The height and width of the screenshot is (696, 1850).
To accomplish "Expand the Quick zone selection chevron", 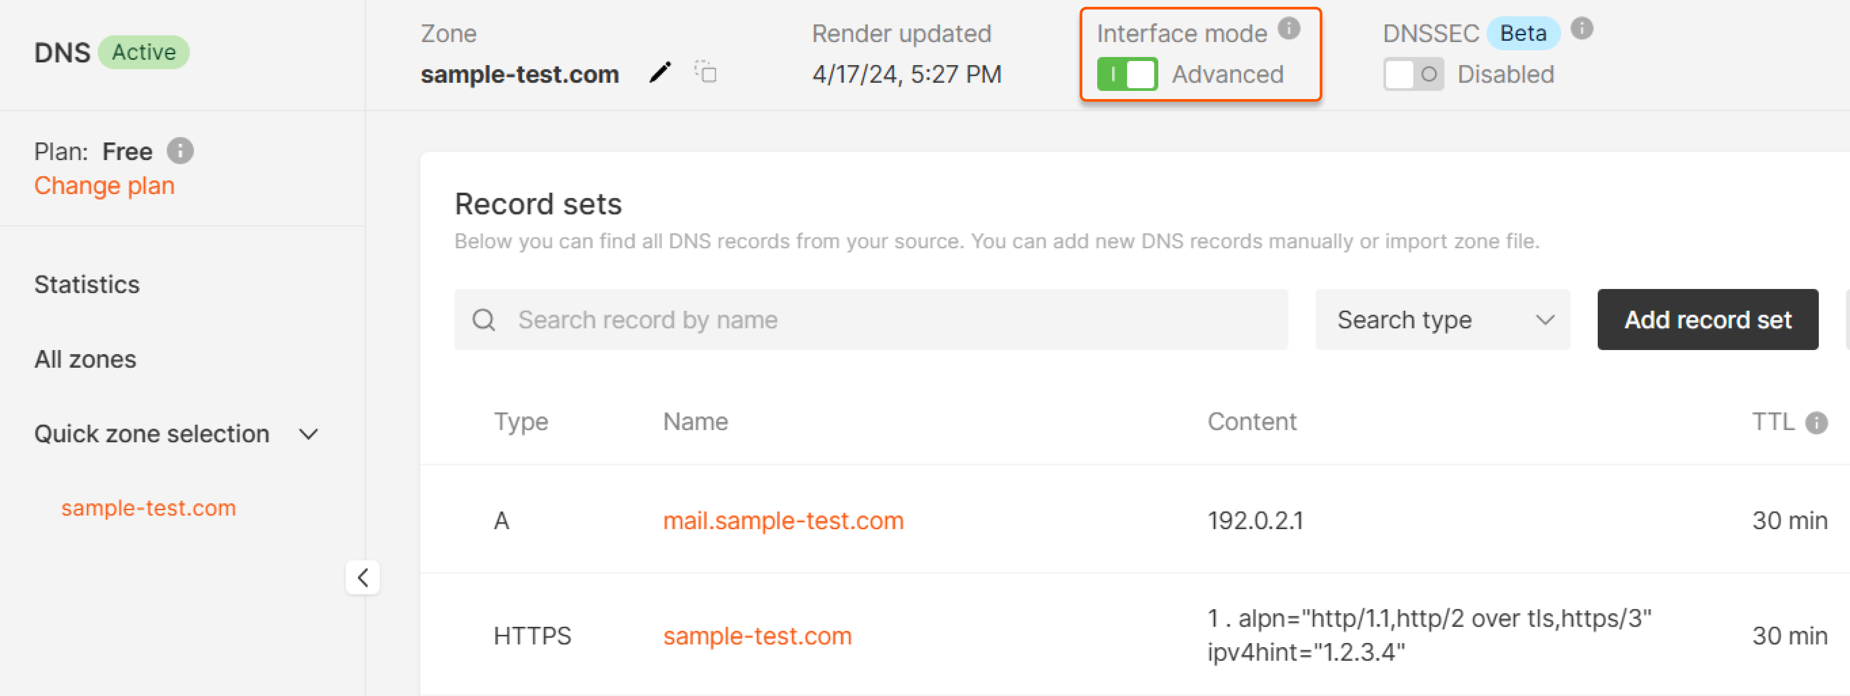I will pyautogui.click(x=309, y=434).
